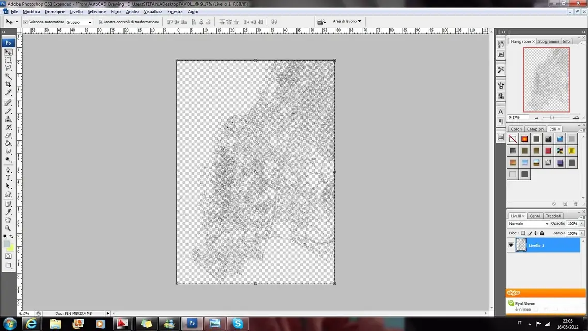588x331 pixels.
Task: Select the Lasso tool
Action: (x=8, y=68)
